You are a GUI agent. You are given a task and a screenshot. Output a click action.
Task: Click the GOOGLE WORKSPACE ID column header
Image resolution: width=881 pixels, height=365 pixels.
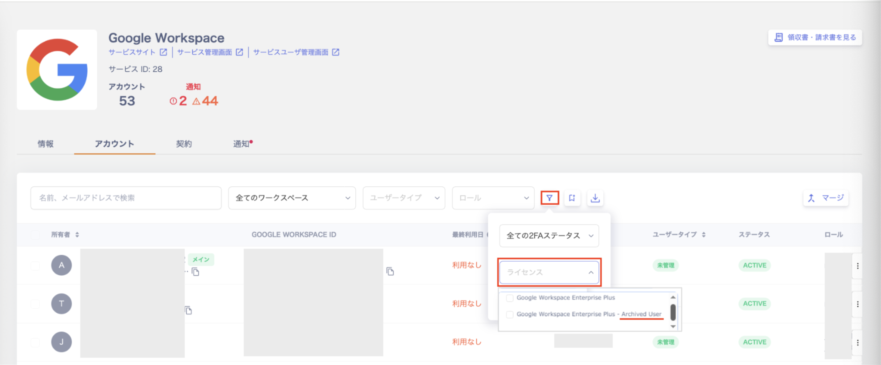point(294,234)
